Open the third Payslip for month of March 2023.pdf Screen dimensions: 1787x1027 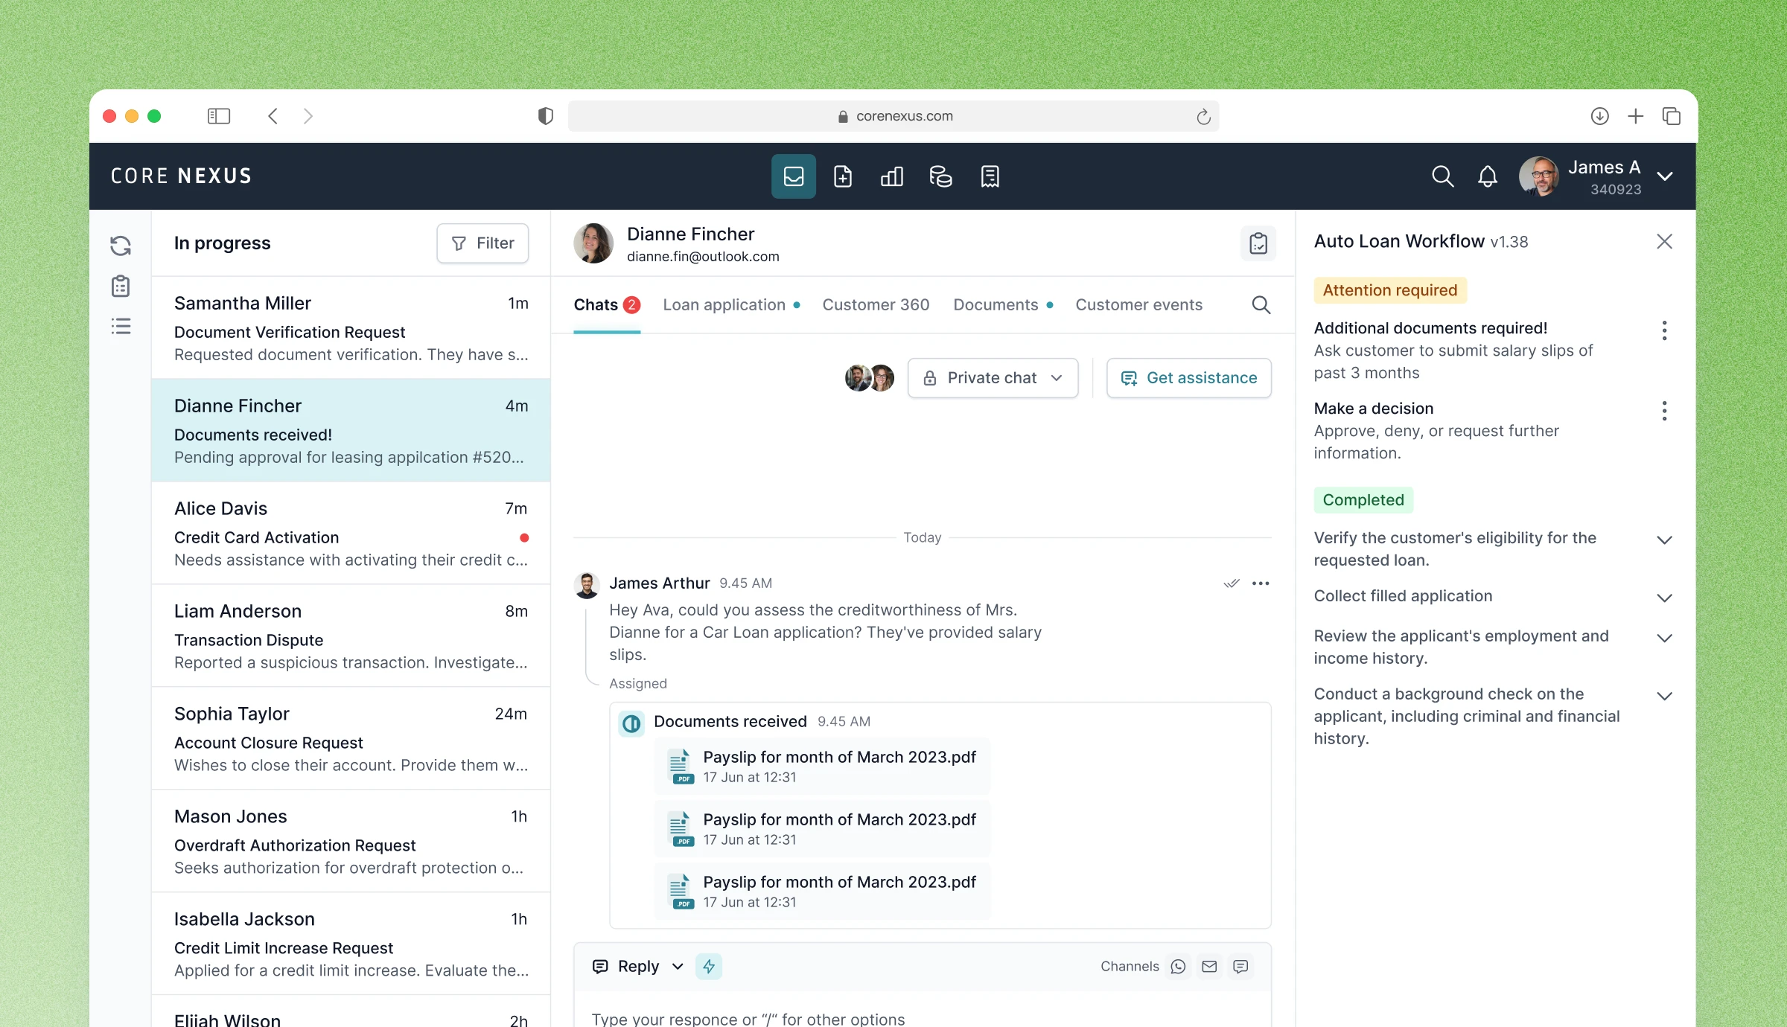(822, 892)
